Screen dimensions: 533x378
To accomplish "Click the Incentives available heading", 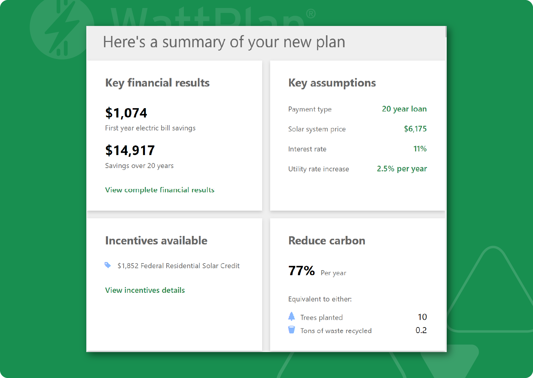I will pos(156,241).
